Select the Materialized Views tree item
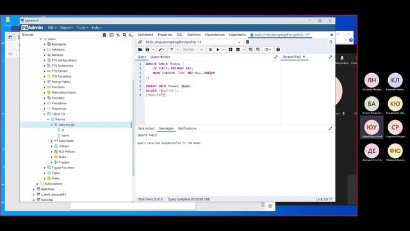Viewport: 410px width, 231px height. (64, 92)
